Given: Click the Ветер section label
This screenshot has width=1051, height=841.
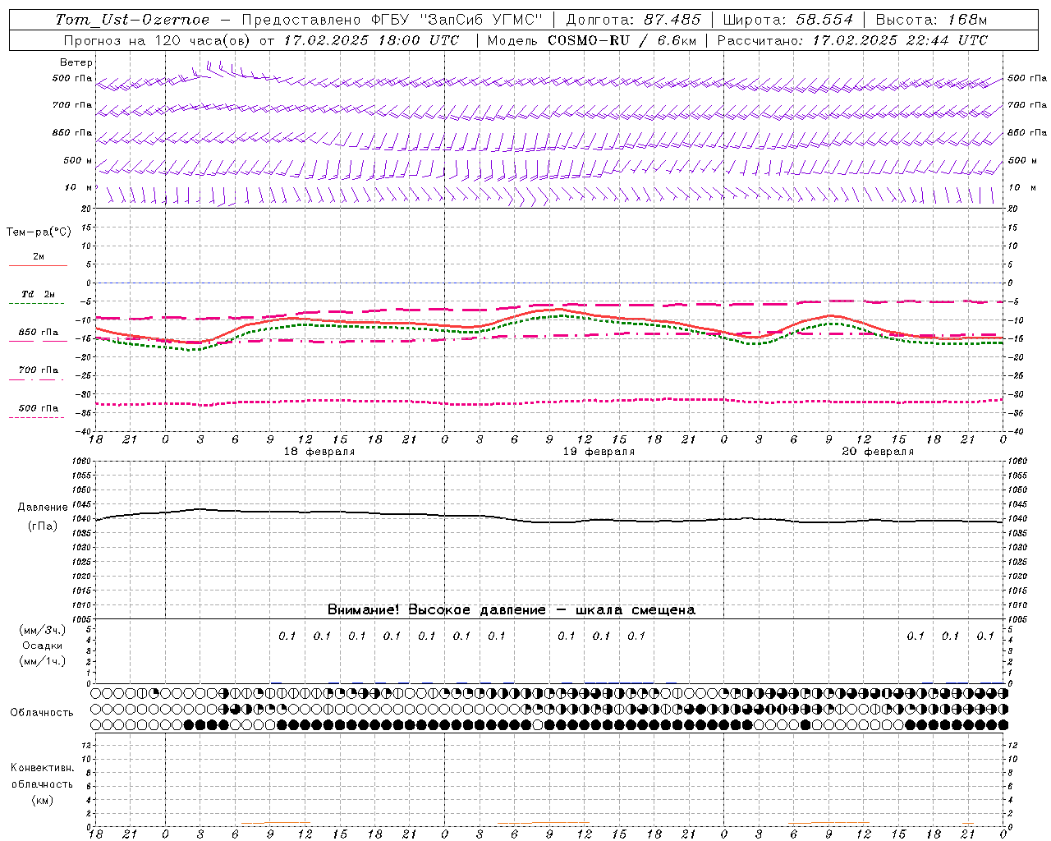Looking at the screenshot, I should [x=76, y=62].
